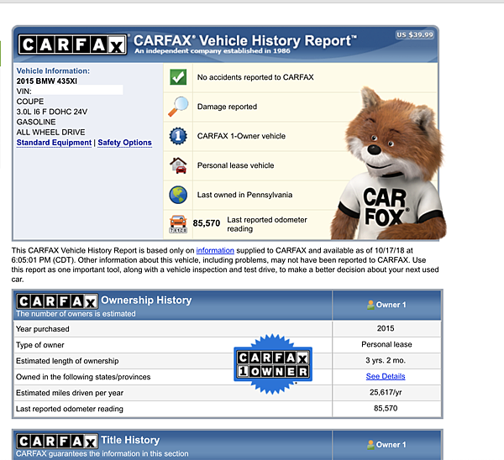Click 'No accidents reported to CARFAX' text

[255, 77]
